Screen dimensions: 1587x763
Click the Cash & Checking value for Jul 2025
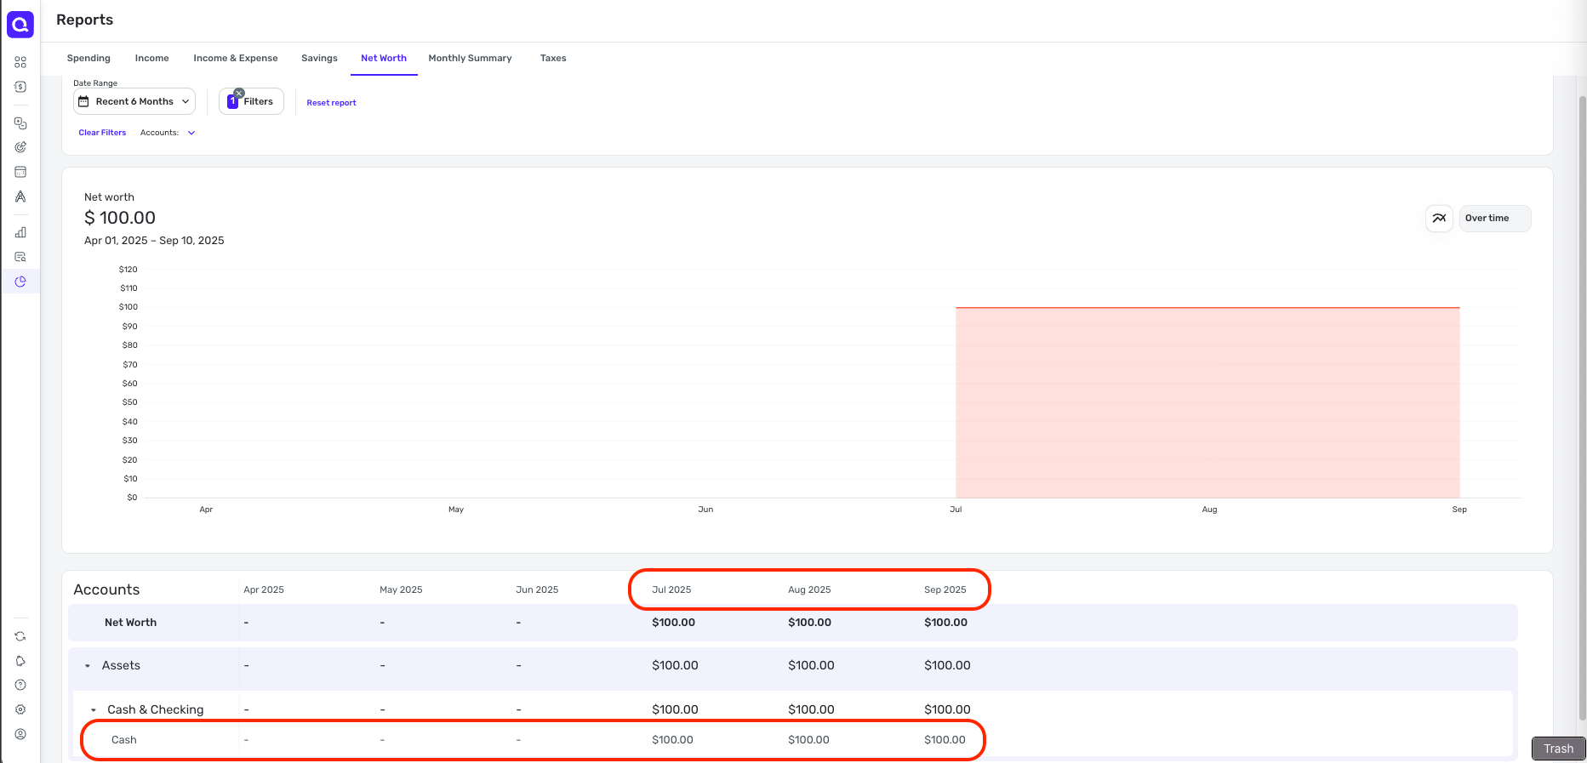click(x=675, y=710)
